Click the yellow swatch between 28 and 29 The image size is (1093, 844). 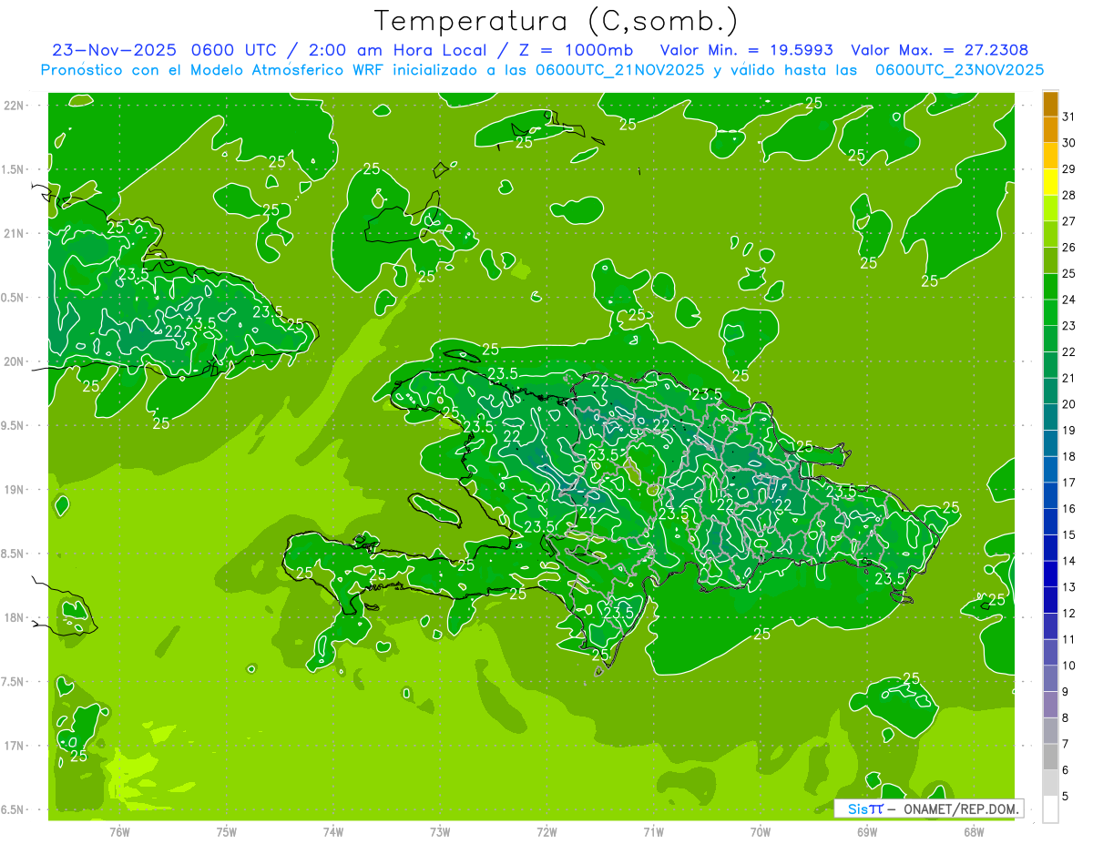point(1050,183)
